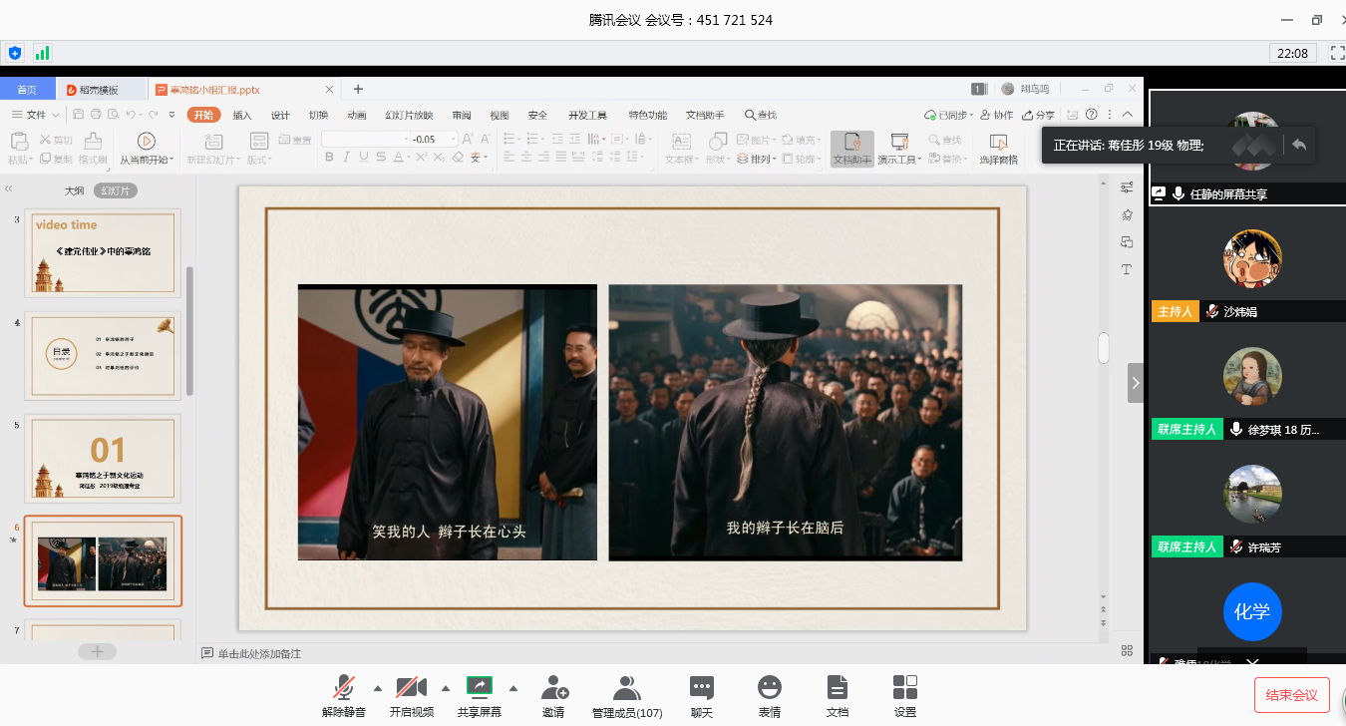The height and width of the screenshot is (726, 1346).
Task: Select the 插入 ribbon tab
Action: click(x=242, y=115)
